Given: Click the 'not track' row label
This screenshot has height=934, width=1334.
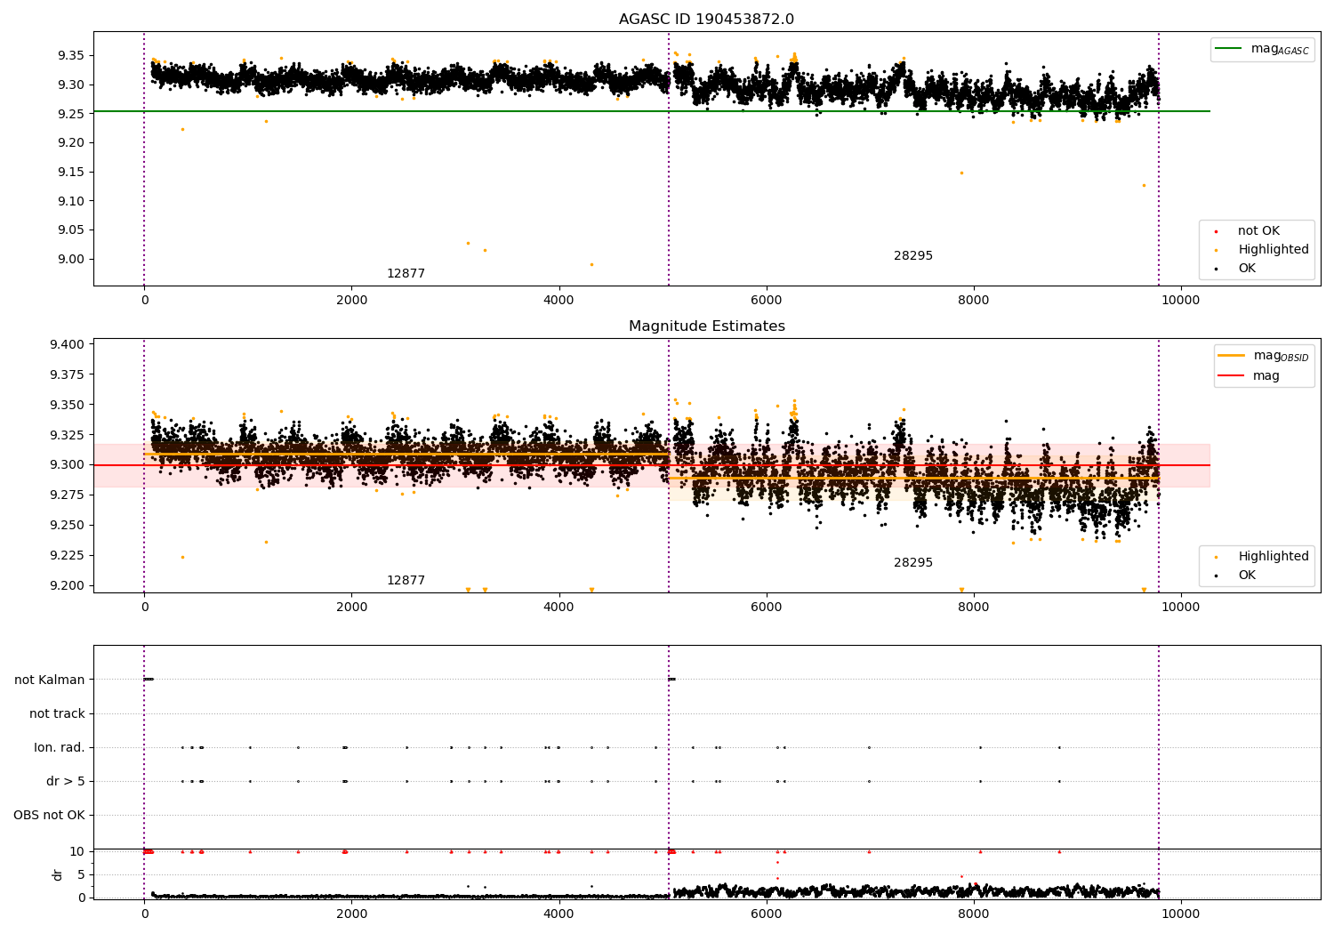Looking at the screenshot, I should (57, 714).
